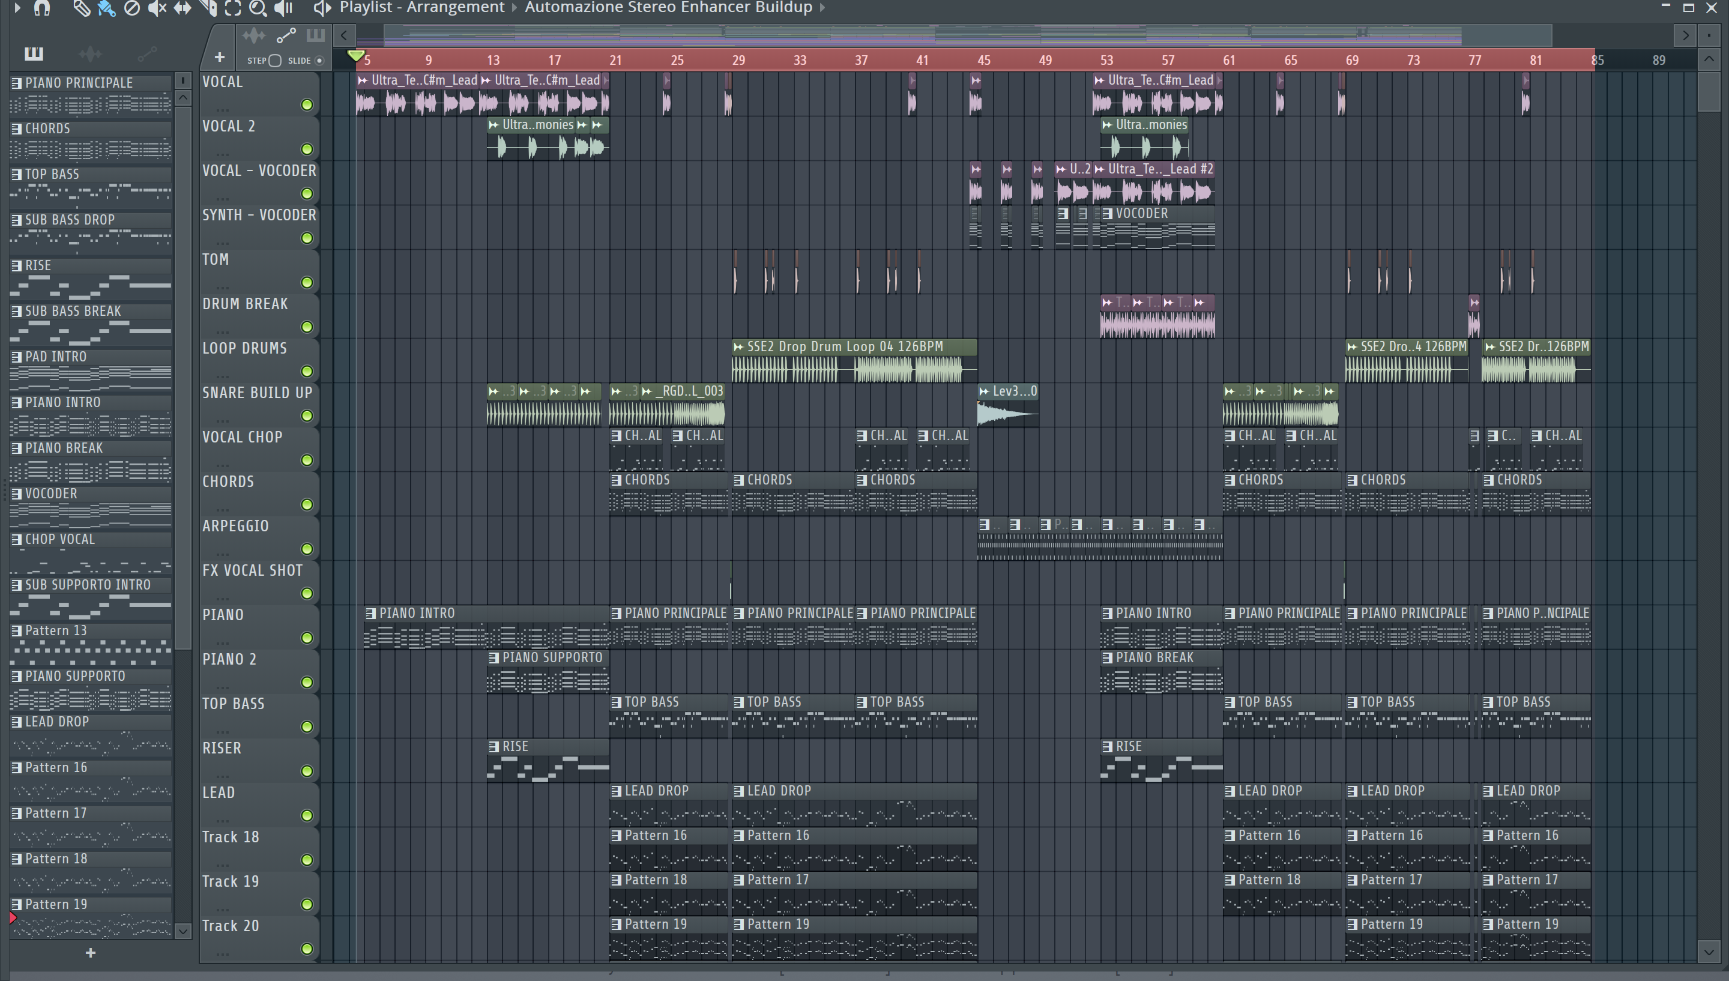Viewport: 1729px width, 981px height.
Task: Click the timeline overview scrollbar thumb
Action: tap(968, 35)
